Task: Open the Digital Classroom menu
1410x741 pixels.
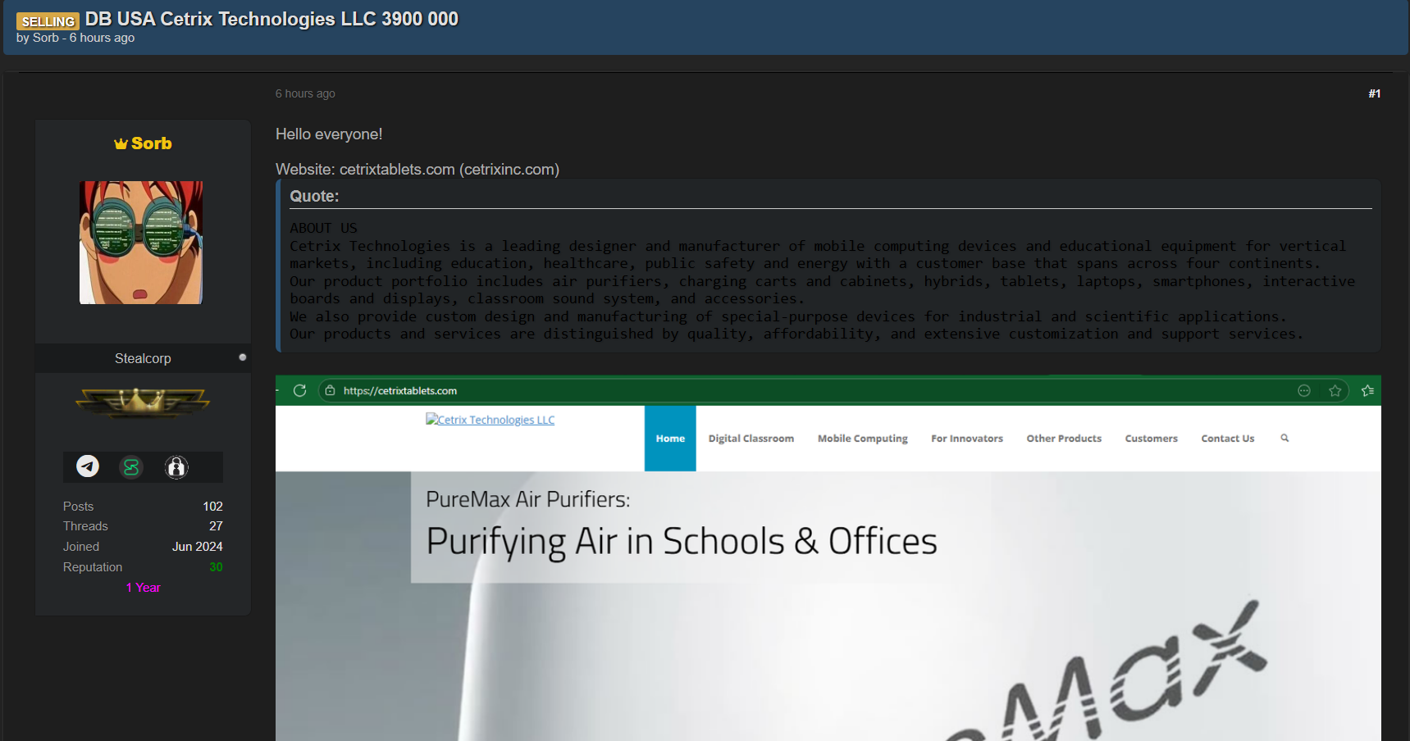Action: point(751,439)
